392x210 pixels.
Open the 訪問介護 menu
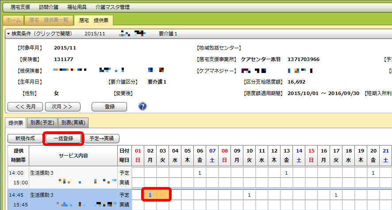[x=48, y=7]
